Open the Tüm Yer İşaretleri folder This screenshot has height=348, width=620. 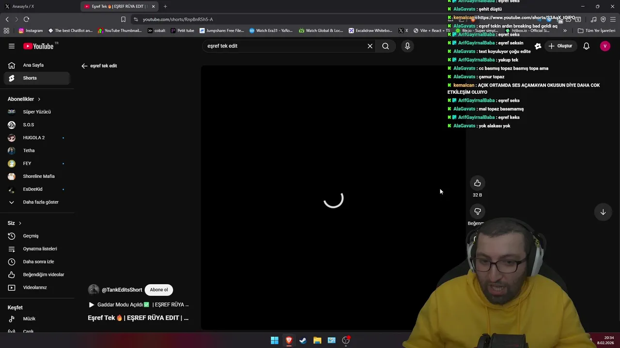pyautogui.click(x=596, y=30)
